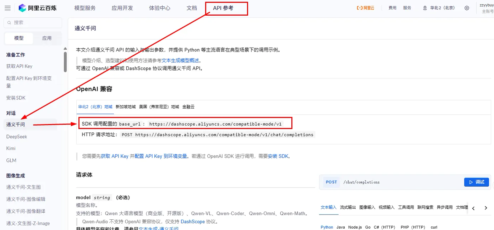
Task: Show more example tabs with right chevron
Action: pyautogui.click(x=486, y=208)
